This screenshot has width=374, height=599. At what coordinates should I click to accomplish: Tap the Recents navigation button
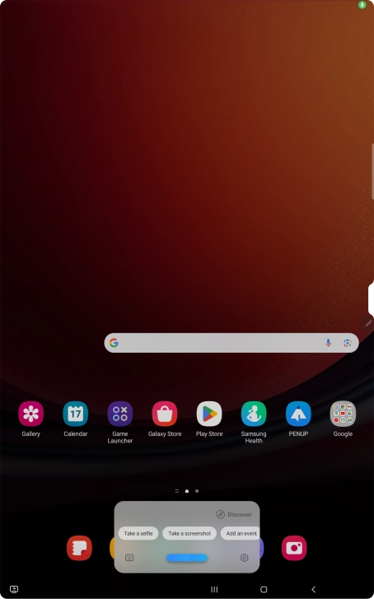coord(214,589)
